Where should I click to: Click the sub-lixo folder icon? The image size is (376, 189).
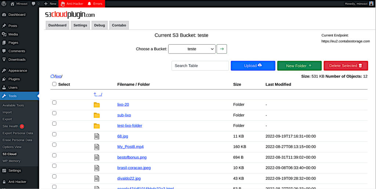tap(97, 115)
